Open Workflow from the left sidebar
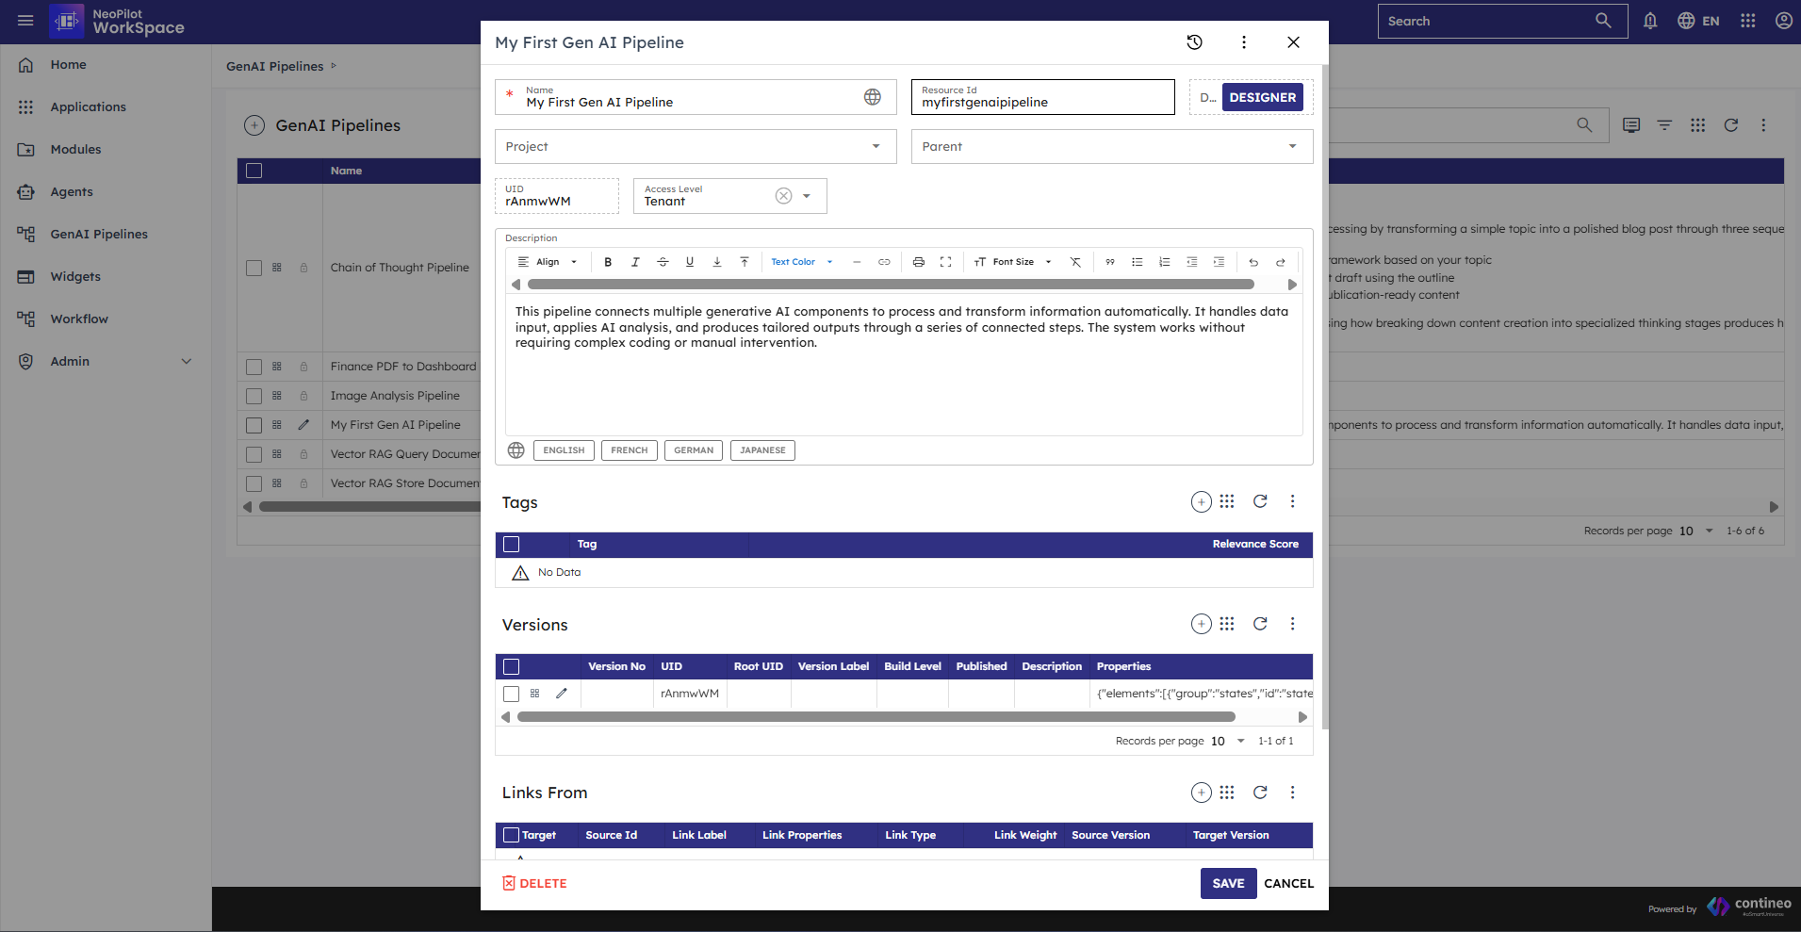The image size is (1801, 932). tap(79, 319)
